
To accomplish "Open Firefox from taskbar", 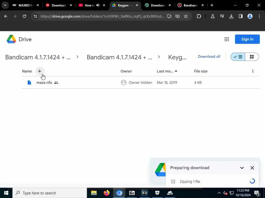I will (x=106, y=193).
